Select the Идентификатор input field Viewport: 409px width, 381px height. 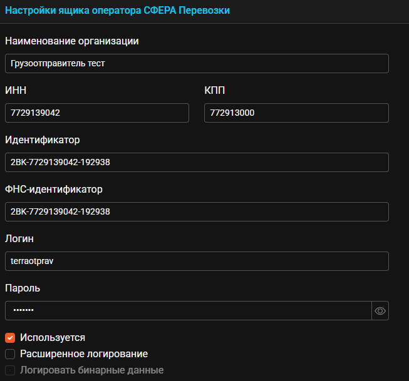pos(197,163)
